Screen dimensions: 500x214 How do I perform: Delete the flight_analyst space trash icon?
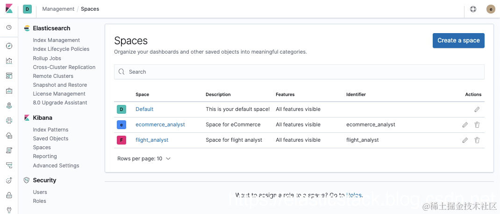click(x=477, y=140)
